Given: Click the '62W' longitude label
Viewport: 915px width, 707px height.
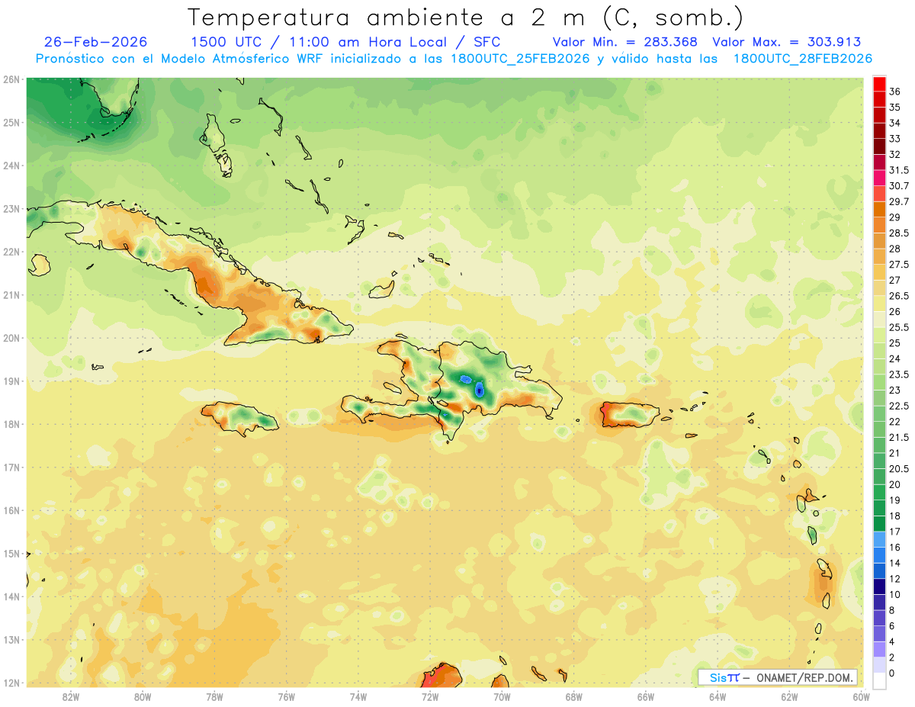Looking at the screenshot, I should click(789, 696).
